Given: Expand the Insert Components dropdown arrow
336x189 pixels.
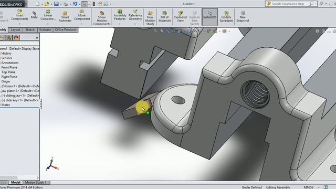Looking at the screenshot, I should click(x=19, y=24).
